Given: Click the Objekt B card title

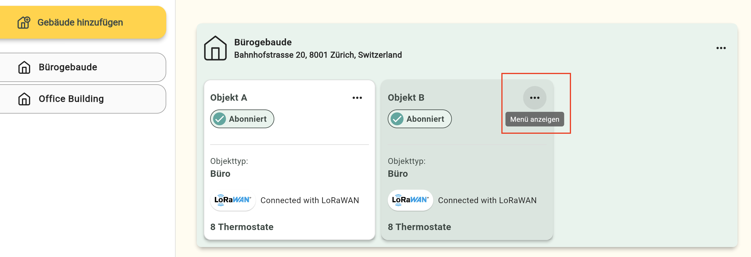Looking at the screenshot, I should pos(406,97).
